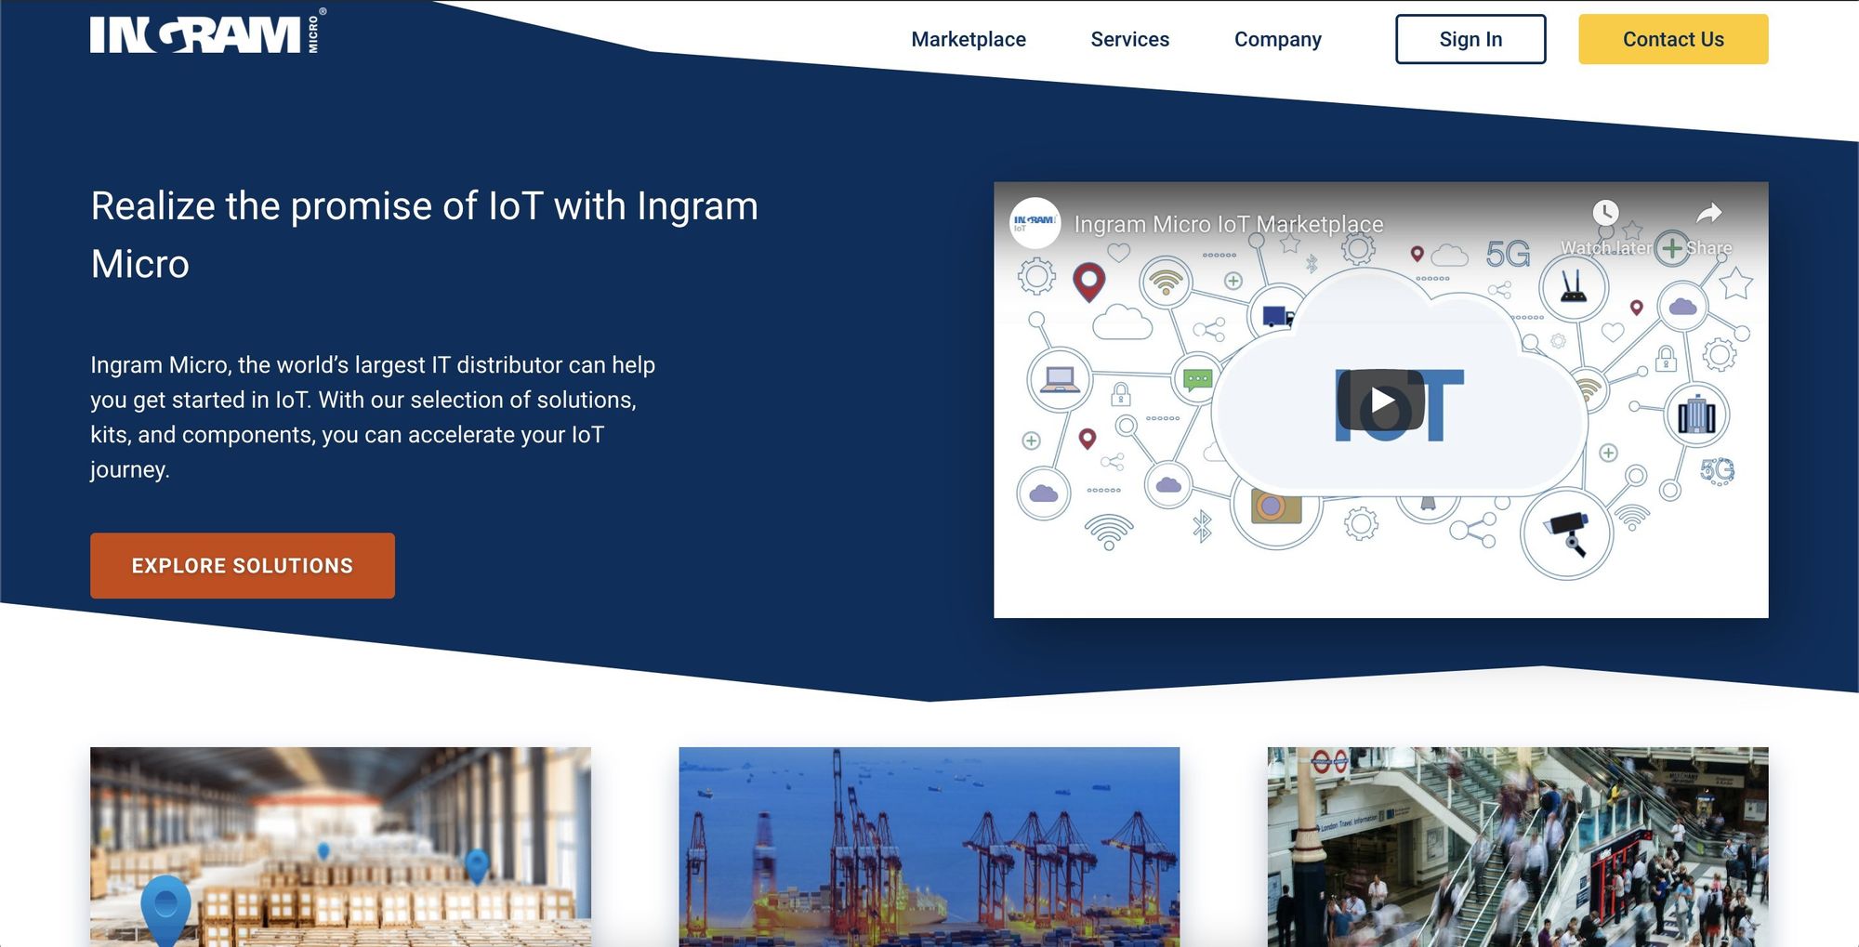This screenshot has height=947, width=1859.
Task: Click the heading Realize the promise of IoT
Action: pos(425,234)
